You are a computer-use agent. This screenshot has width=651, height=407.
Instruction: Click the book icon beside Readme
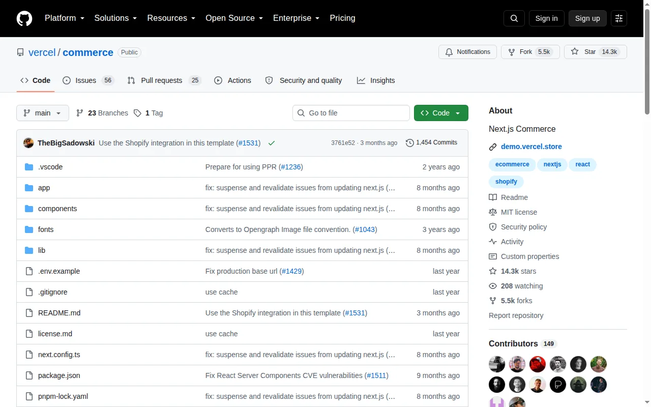coord(493,197)
